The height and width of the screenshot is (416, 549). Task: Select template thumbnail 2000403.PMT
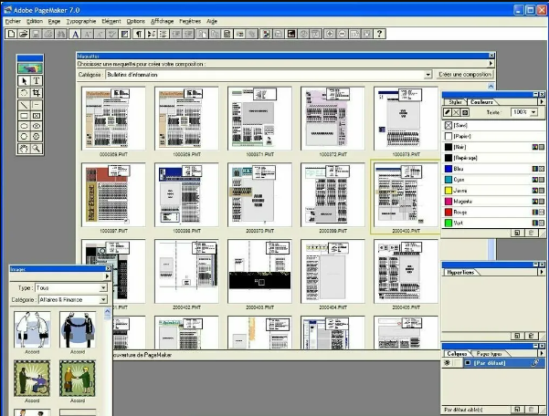259,271
